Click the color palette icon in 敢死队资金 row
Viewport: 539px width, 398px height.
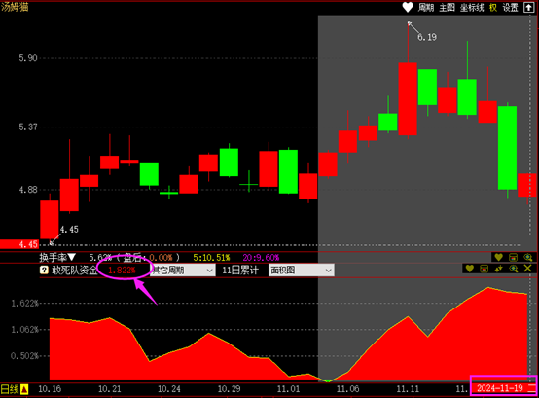tap(484, 269)
